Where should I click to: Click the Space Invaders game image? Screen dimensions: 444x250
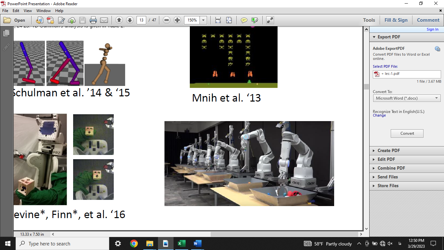click(234, 57)
